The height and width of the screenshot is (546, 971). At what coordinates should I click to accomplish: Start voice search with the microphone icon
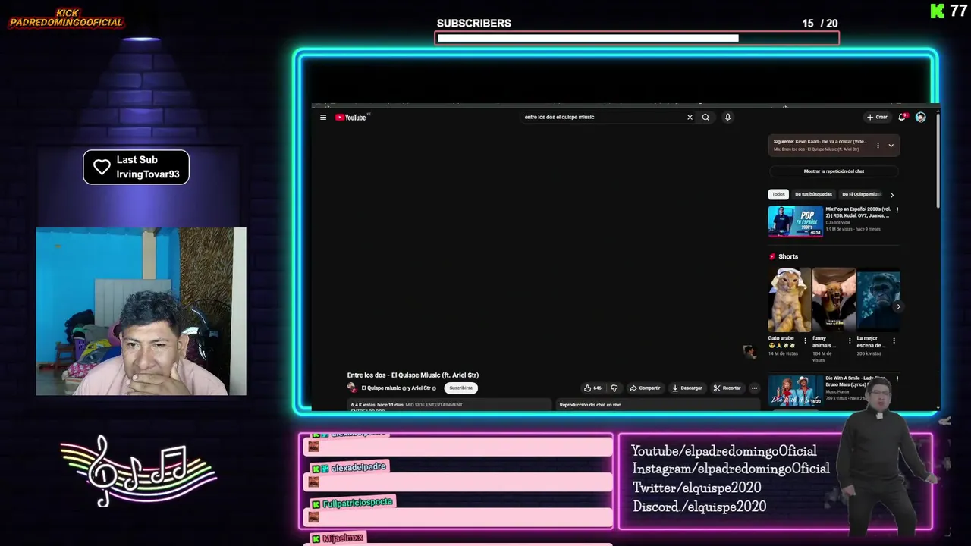click(727, 117)
